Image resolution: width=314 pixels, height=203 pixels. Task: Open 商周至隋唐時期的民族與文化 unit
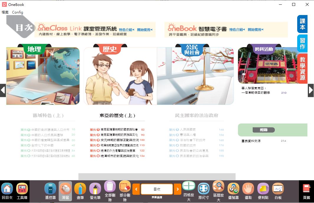click(117, 135)
